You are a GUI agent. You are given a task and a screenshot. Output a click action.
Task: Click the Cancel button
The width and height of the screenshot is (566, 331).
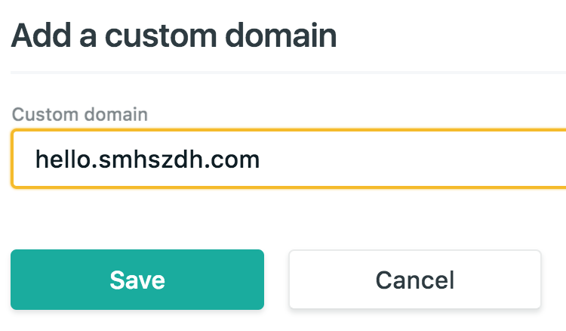click(x=415, y=280)
